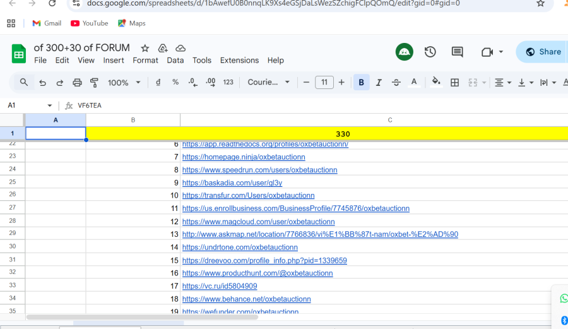The height and width of the screenshot is (329, 568).
Task: Open the producthunt.com link
Action: 257,273
